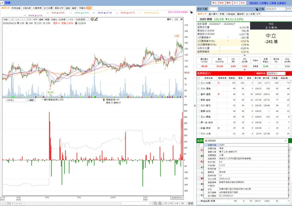
Task: Tick the checkbox for 玉山-景美
Action: point(198,117)
